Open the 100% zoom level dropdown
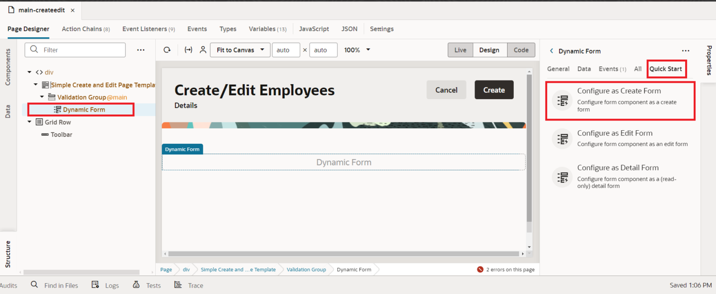 point(357,50)
